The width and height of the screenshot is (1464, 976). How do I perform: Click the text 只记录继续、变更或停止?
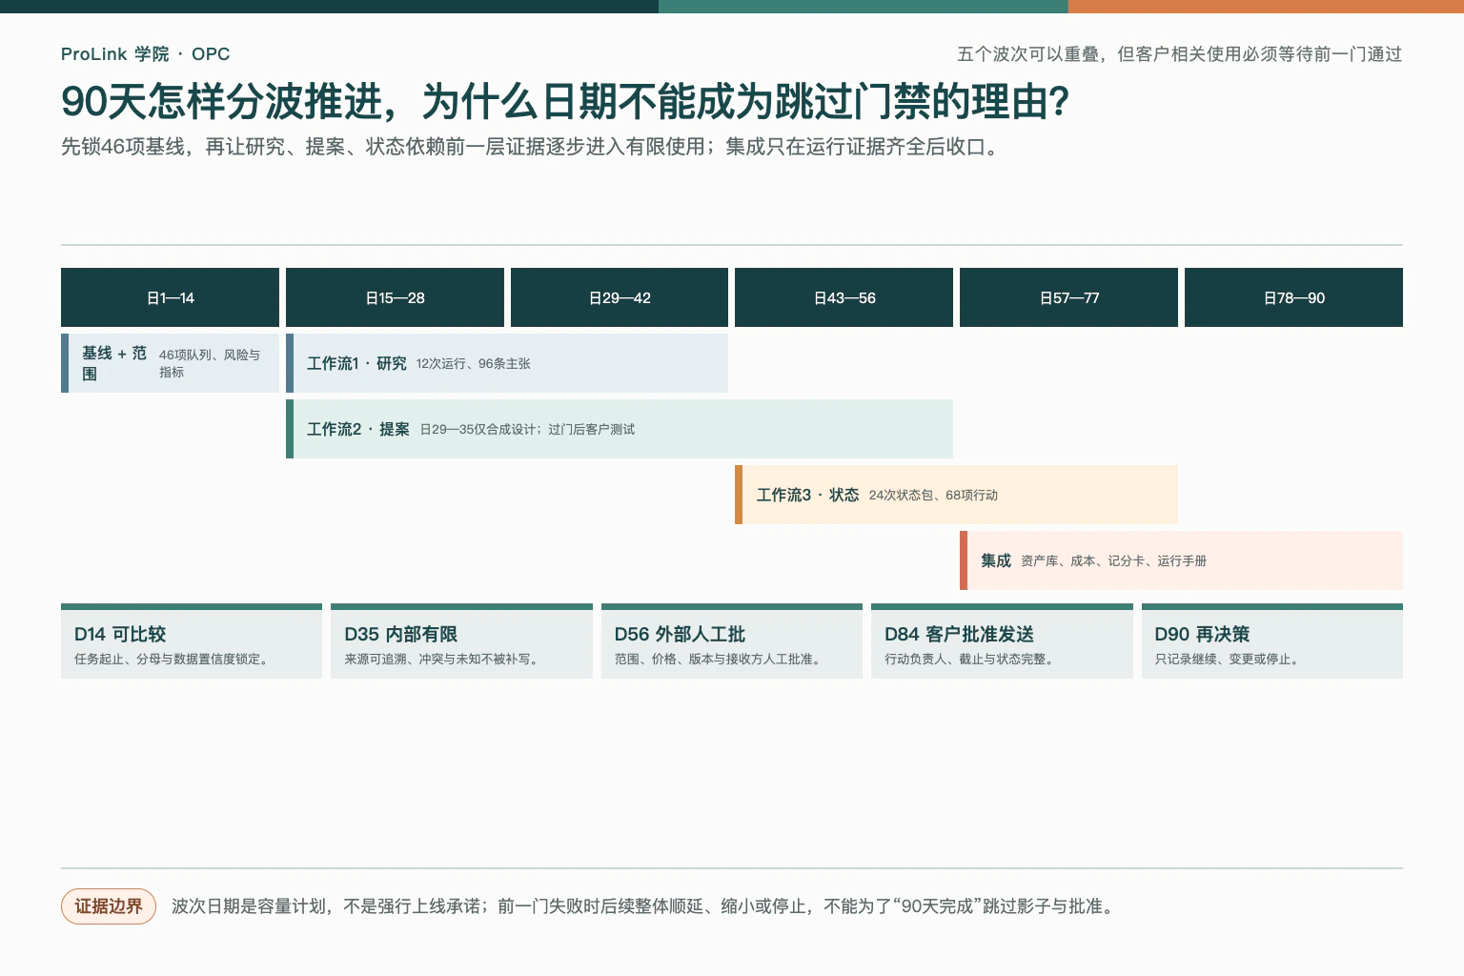click(1229, 660)
